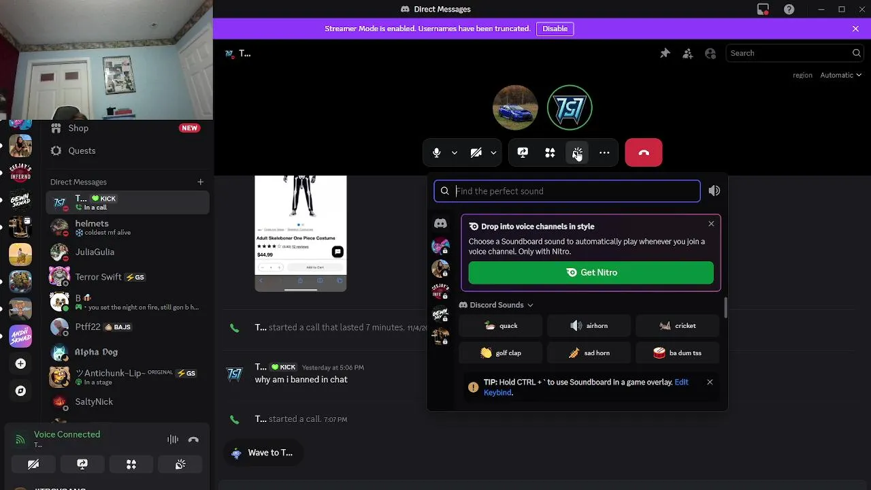Open pinned messages
This screenshot has width=871, height=490.
(x=665, y=53)
